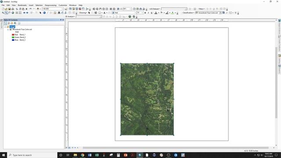Open the Windows Start menu
Image resolution: width=281 pixels, height=158 pixels.
tap(4, 155)
